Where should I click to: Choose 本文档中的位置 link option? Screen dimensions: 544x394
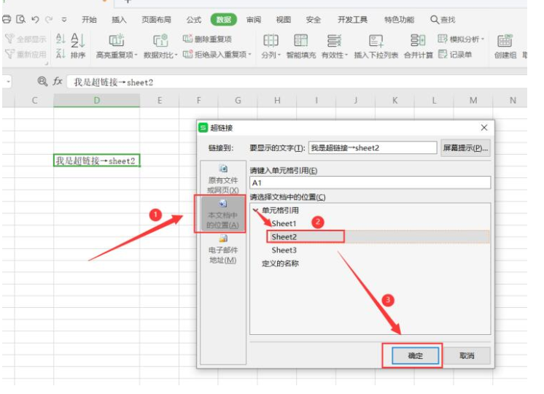[222, 213]
